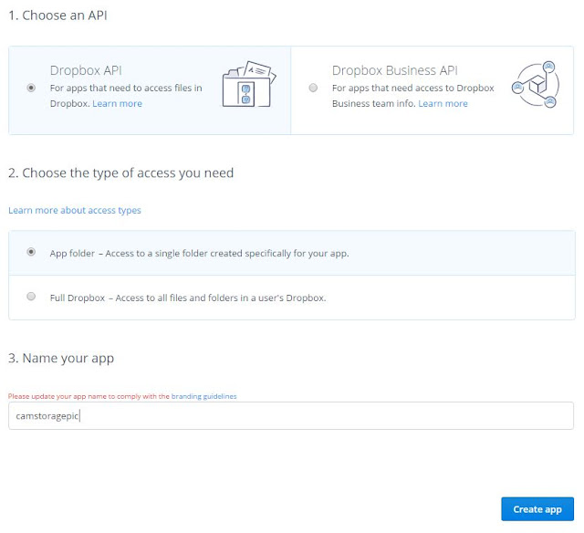This screenshot has width=584, height=533.
Task: Open Learn more about access types link
Action: click(75, 211)
